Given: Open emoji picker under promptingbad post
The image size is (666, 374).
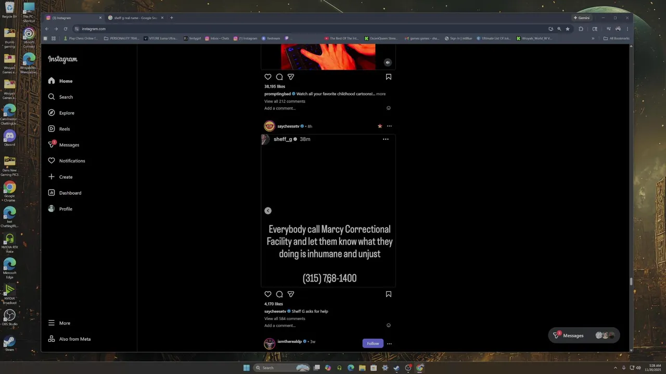Looking at the screenshot, I should click(x=389, y=108).
